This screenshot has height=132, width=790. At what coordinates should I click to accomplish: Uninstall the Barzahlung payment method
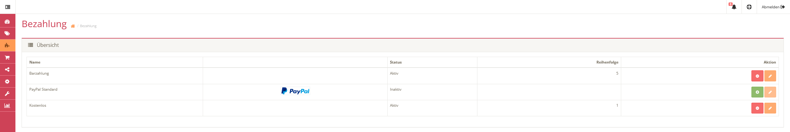click(x=757, y=76)
